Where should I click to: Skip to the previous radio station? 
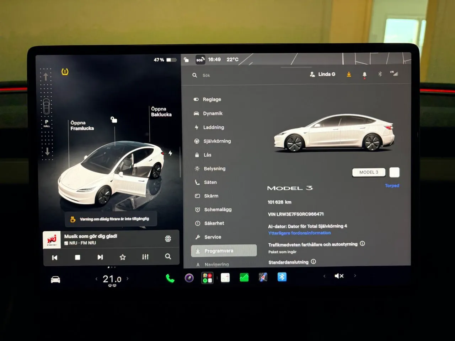coord(55,258)
